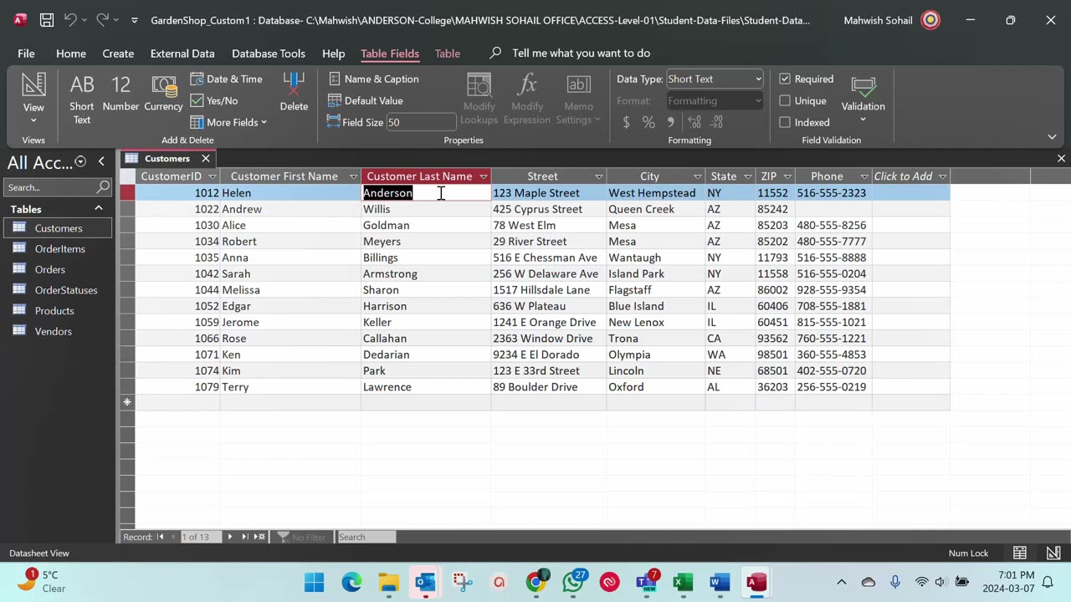Click the Short Text field icon
1071x602 pixels.
coord(81,99)
